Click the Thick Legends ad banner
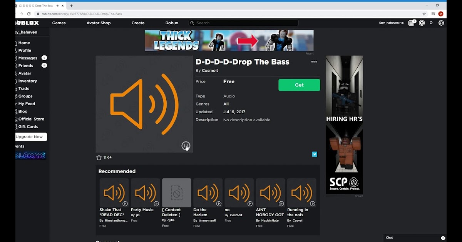The height and width of the screenshot is (242, 462). [x=229, y=41]
